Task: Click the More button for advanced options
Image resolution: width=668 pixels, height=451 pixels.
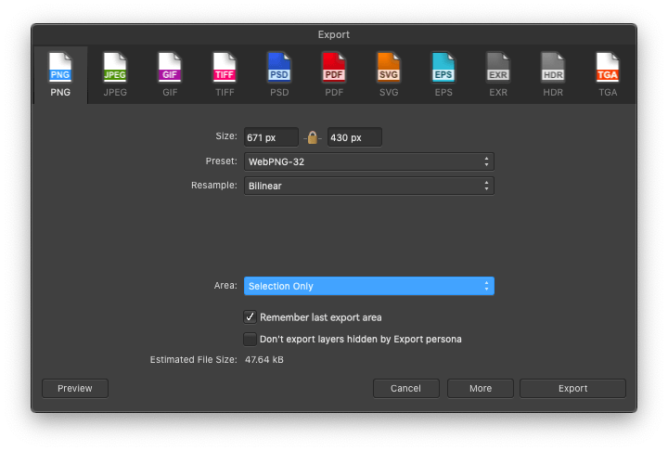Action: (481, 388)
